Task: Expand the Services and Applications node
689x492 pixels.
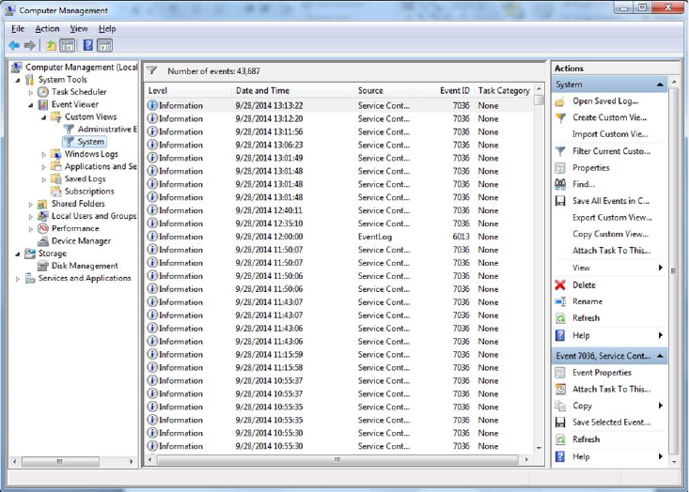Action: point(18,279)
